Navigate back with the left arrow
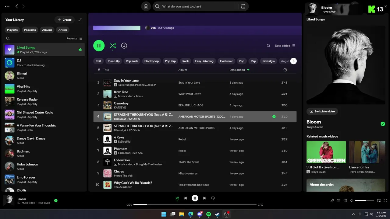This screenshot has height=219, width=390. [17, 6]
